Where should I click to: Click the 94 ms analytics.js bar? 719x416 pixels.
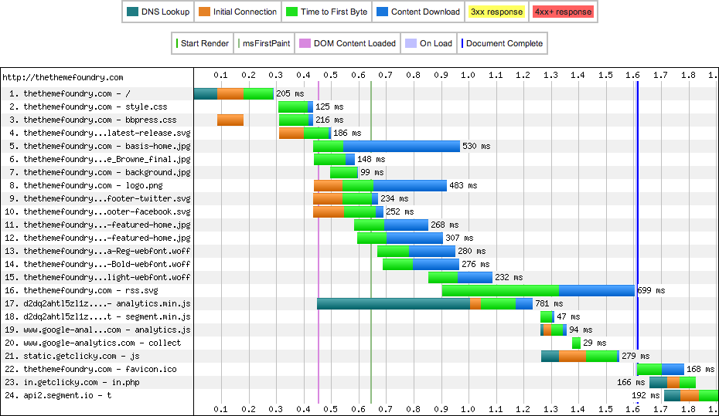pyautogui.click(x=554, y=330)
